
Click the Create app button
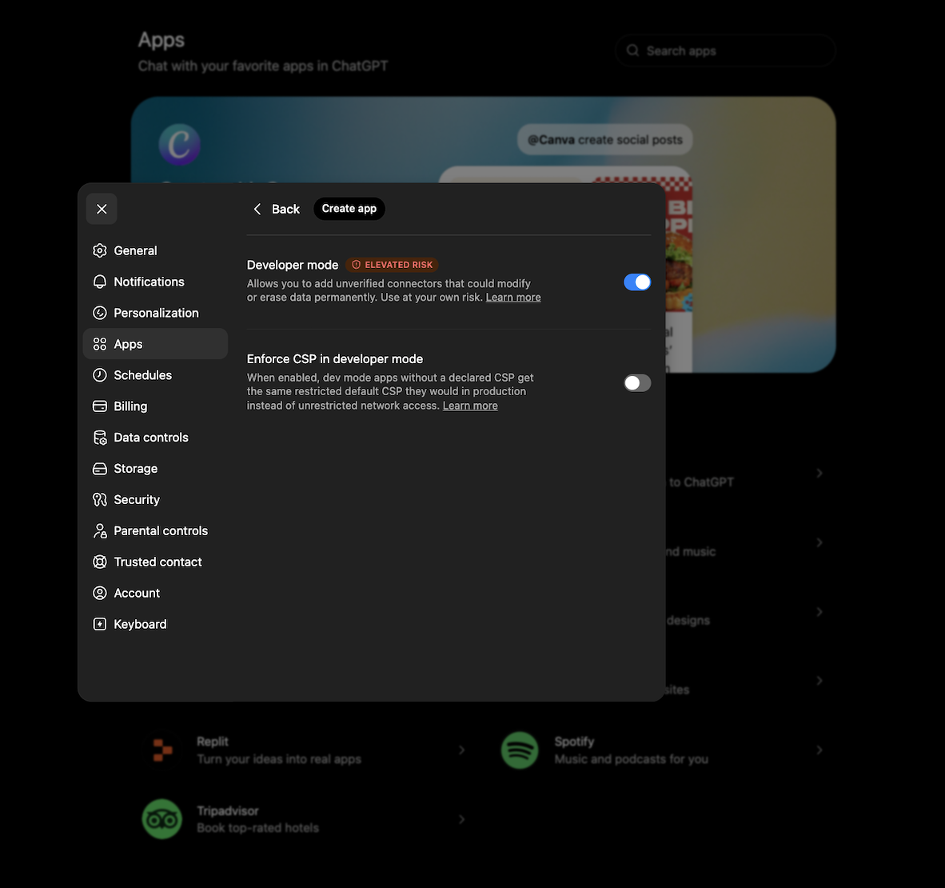point(349,209)
